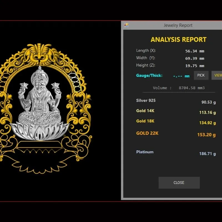This screenshot has width=222, height=222.
Task: Click the Jewelry Report title bar text
Action: (x=178, y=25)
